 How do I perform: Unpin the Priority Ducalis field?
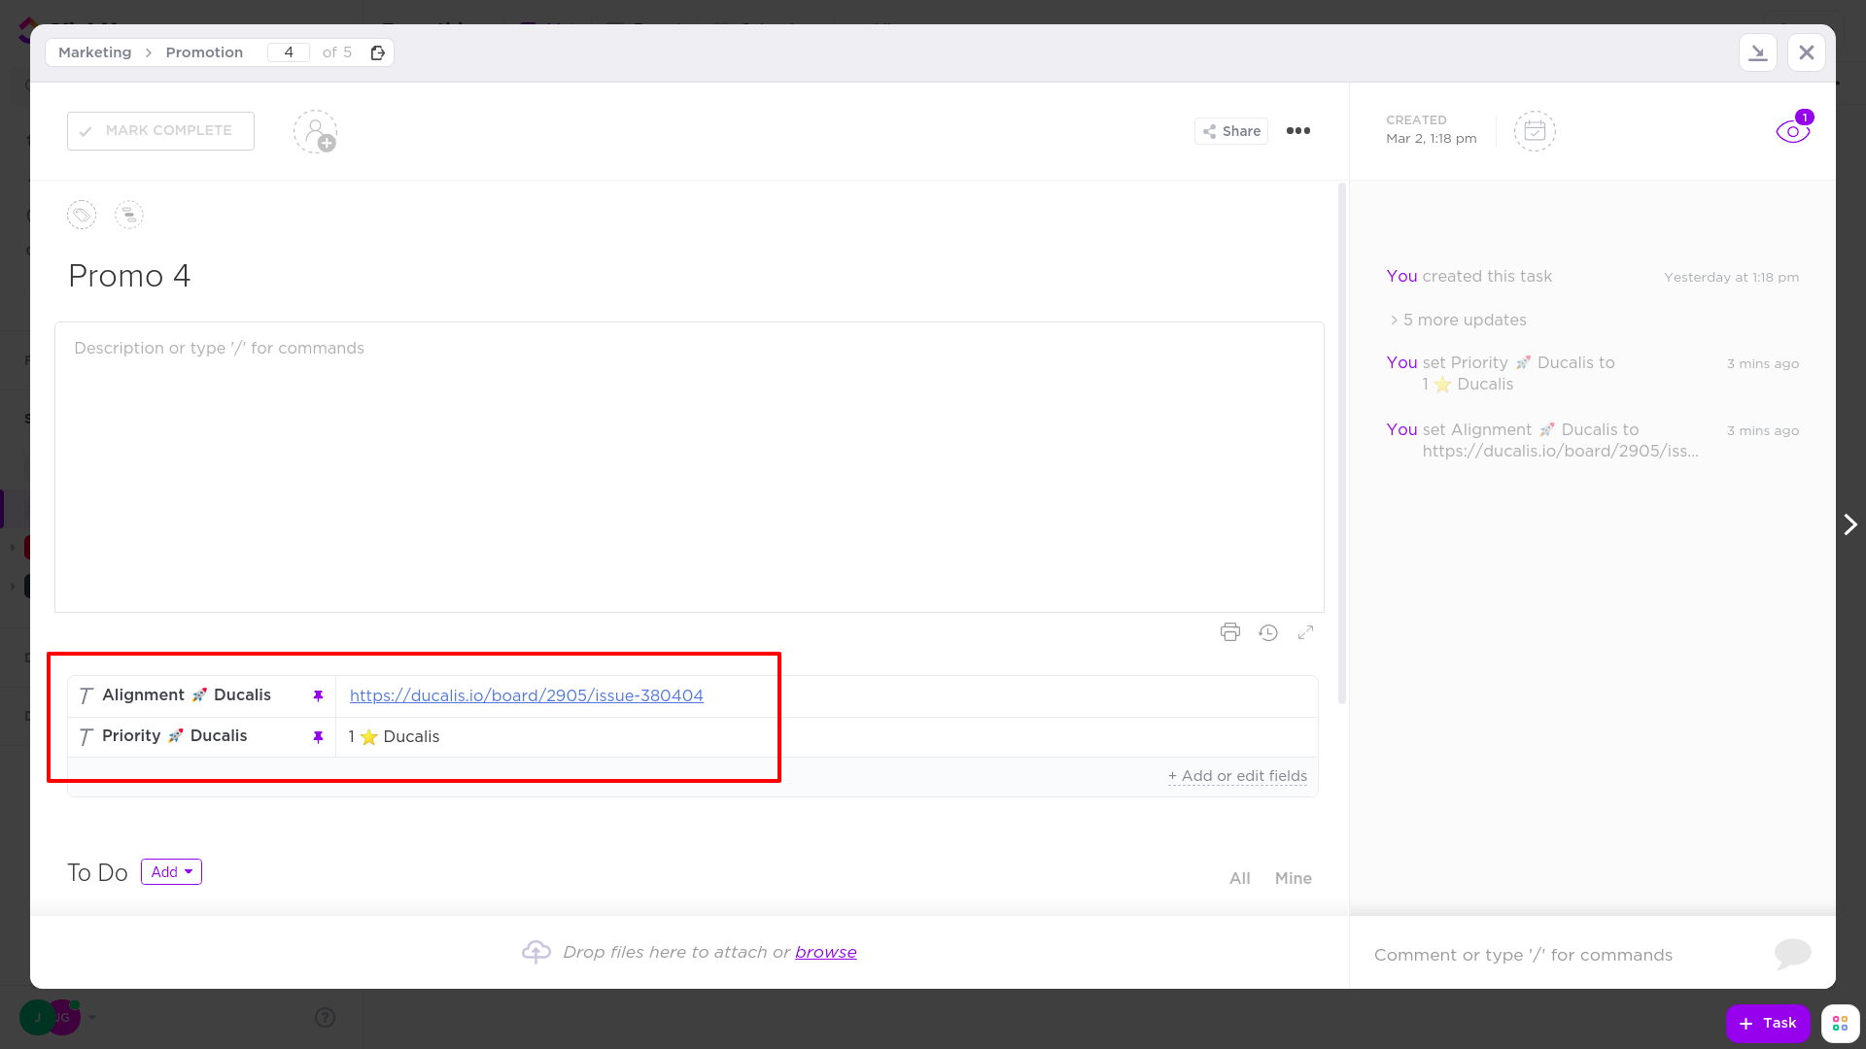pos(318,737)
